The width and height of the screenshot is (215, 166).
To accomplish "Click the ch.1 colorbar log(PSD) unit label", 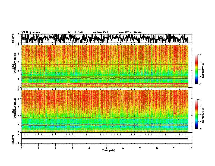I will 203,71.
